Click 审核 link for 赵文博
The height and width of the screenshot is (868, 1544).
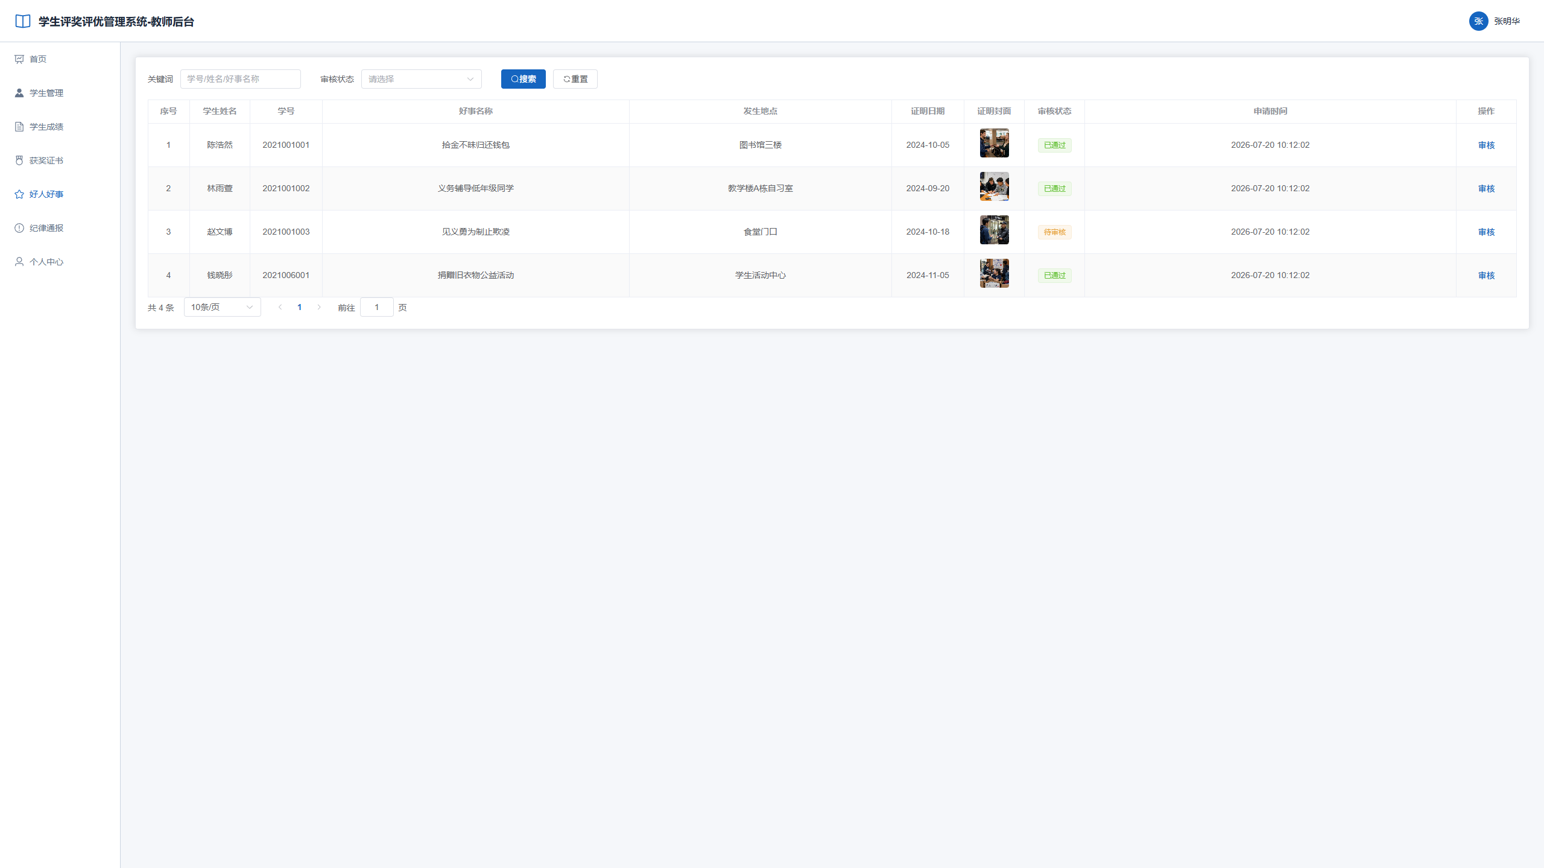coord(1486,232)
